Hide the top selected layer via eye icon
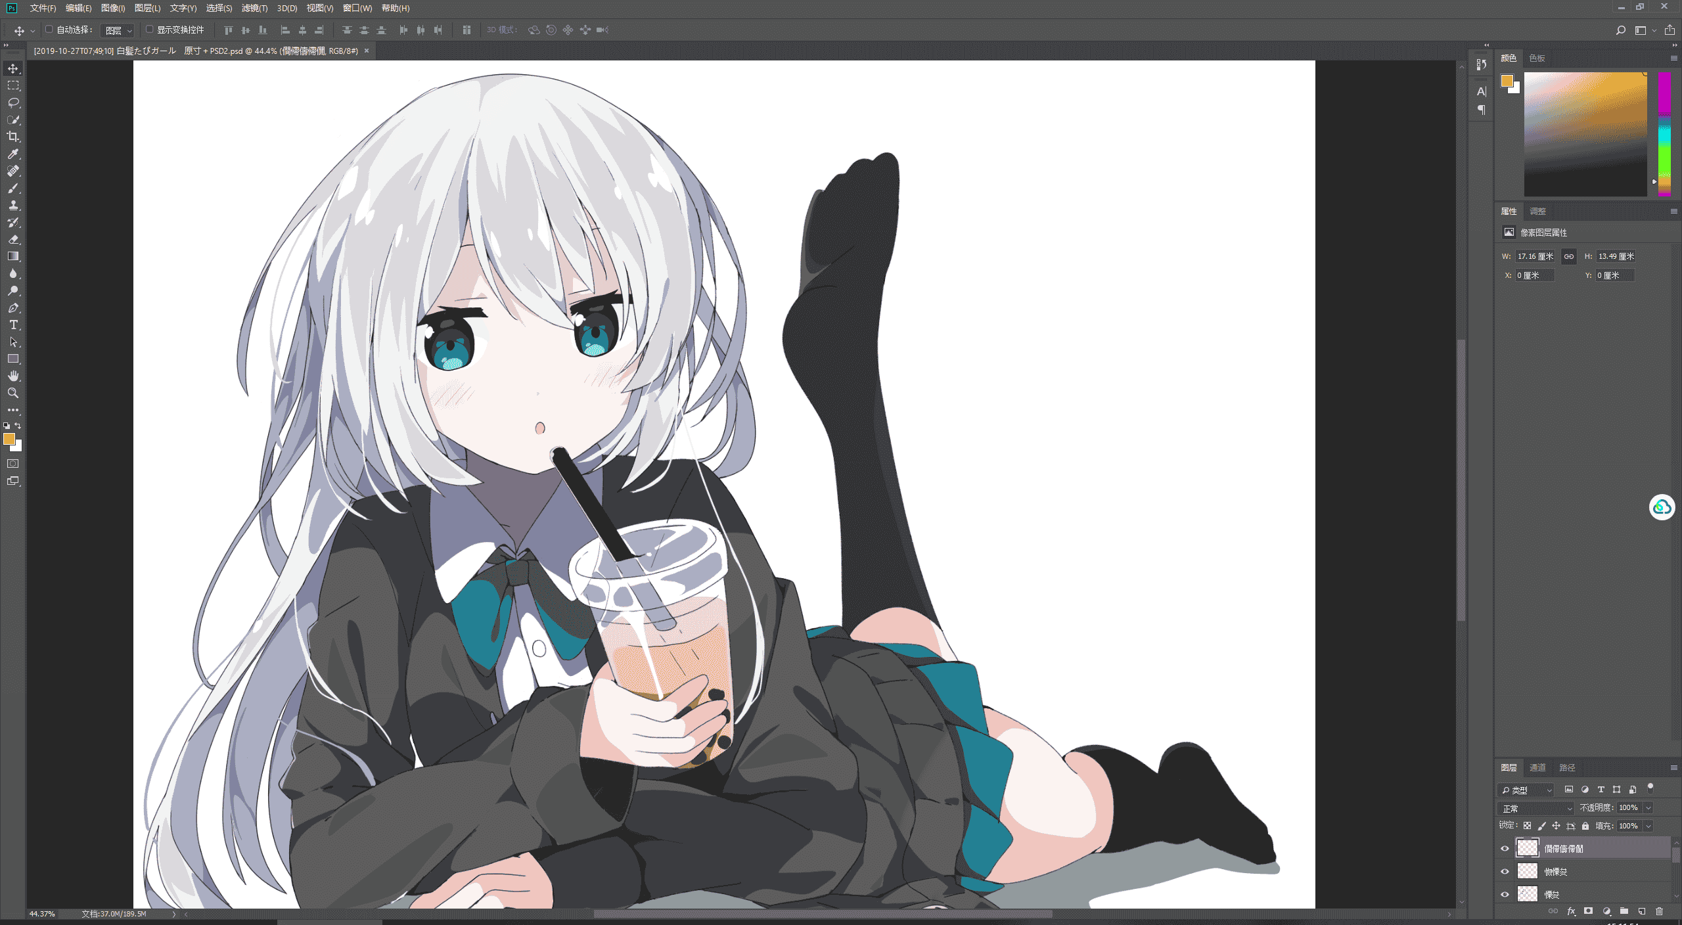Viewport: 1682px width, 925px height. (1505, 848)
